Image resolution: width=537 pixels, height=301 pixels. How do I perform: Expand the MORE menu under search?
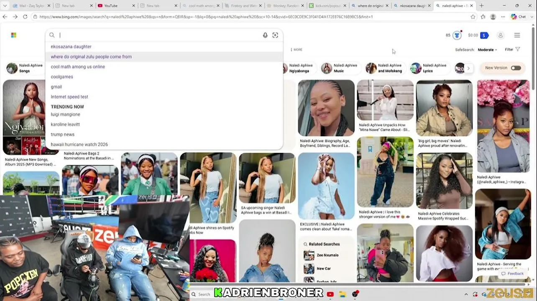[297, 50]
